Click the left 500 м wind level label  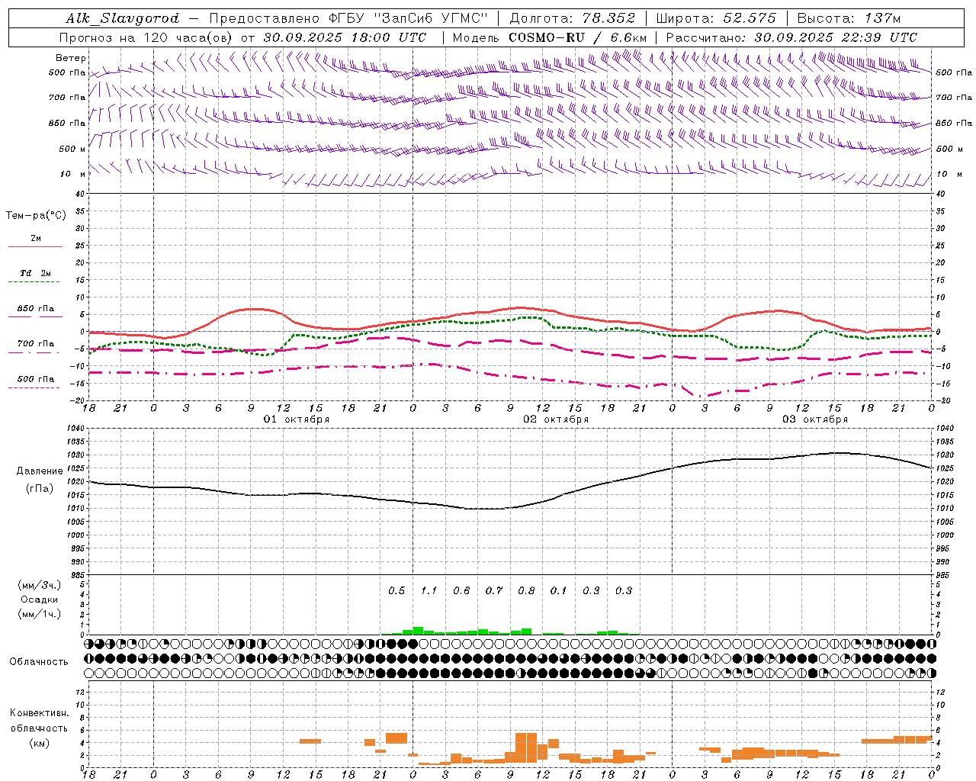tap(72, 149)
